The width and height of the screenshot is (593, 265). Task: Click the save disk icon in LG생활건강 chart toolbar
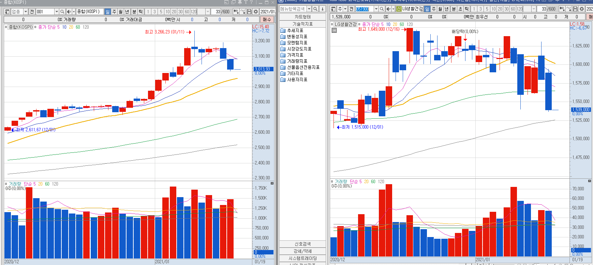[x=575, y=9]
